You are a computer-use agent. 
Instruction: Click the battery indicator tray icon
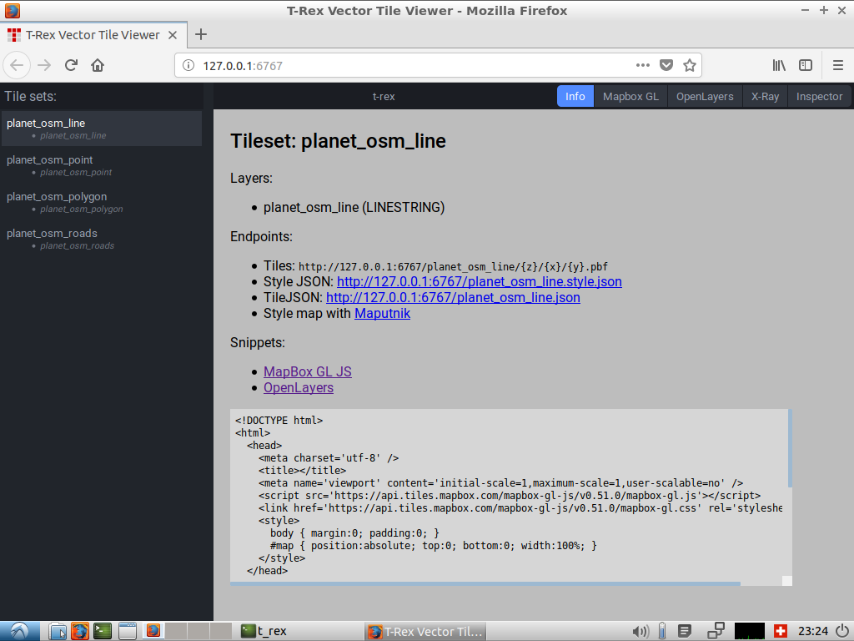click(662, 631)
